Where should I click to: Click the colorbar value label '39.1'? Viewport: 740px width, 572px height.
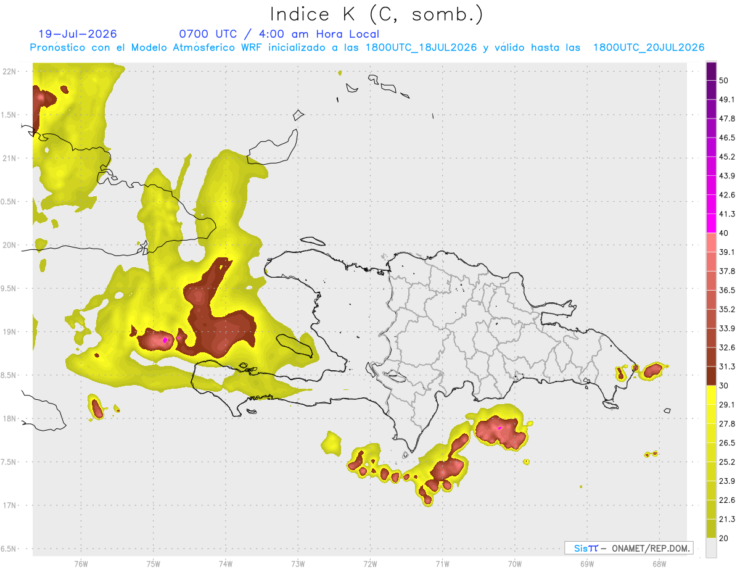[727, 252]
